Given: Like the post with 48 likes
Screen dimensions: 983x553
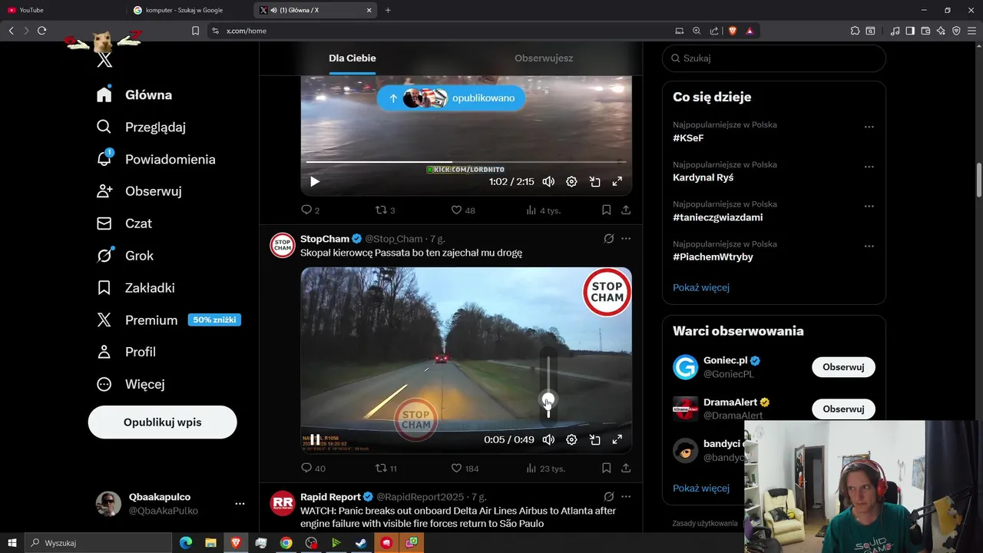Looking at the screenshot, I should tap(462, 210).
